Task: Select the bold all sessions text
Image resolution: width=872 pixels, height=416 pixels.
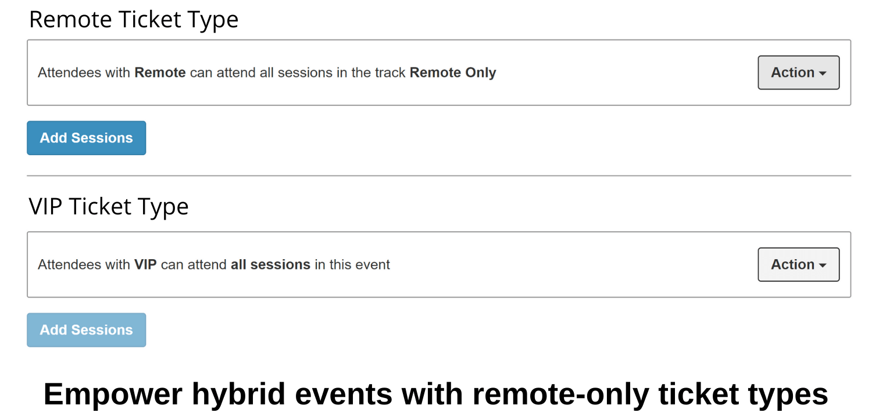Action: click(270, 265)
